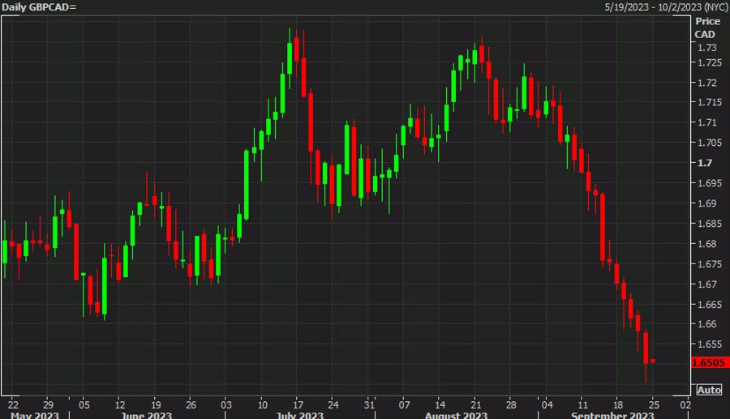The image size is (730, 419).
Task: Click the Auto scale button
Action: click(710, 390)
